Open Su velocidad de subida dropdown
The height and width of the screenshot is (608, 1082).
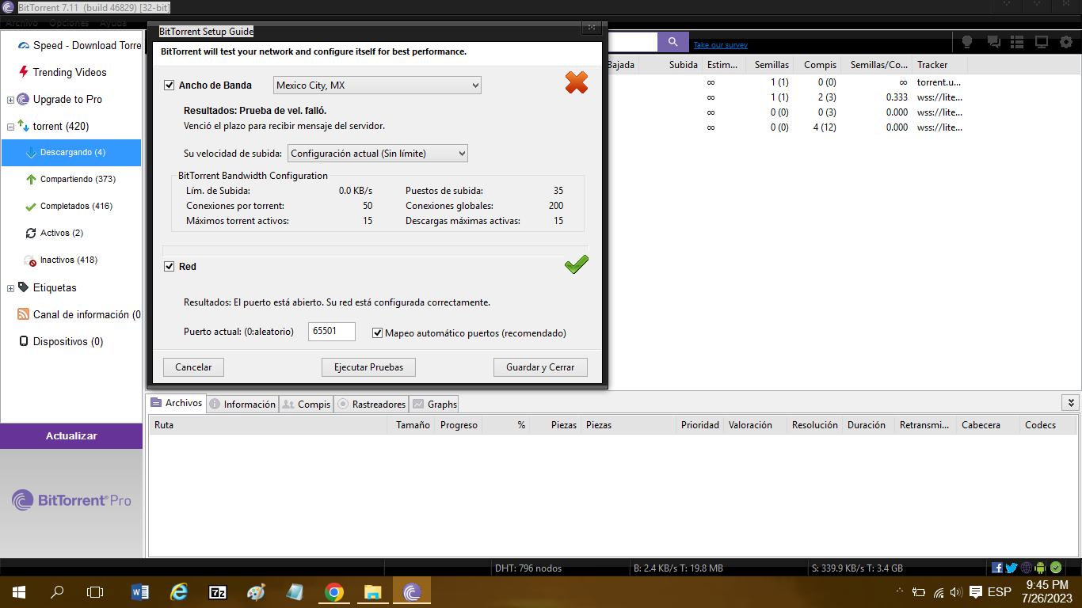[378, 154]
